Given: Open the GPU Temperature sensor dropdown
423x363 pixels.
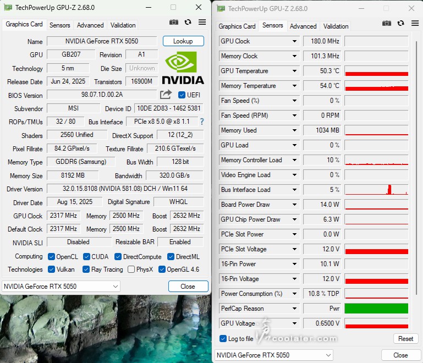Looking at the screenshot, I should click(x=294, y=71).
